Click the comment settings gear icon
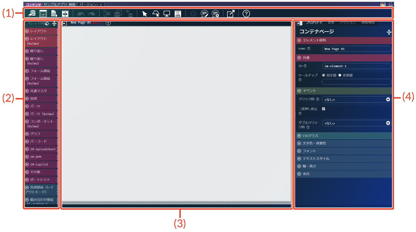 (216, 14)
